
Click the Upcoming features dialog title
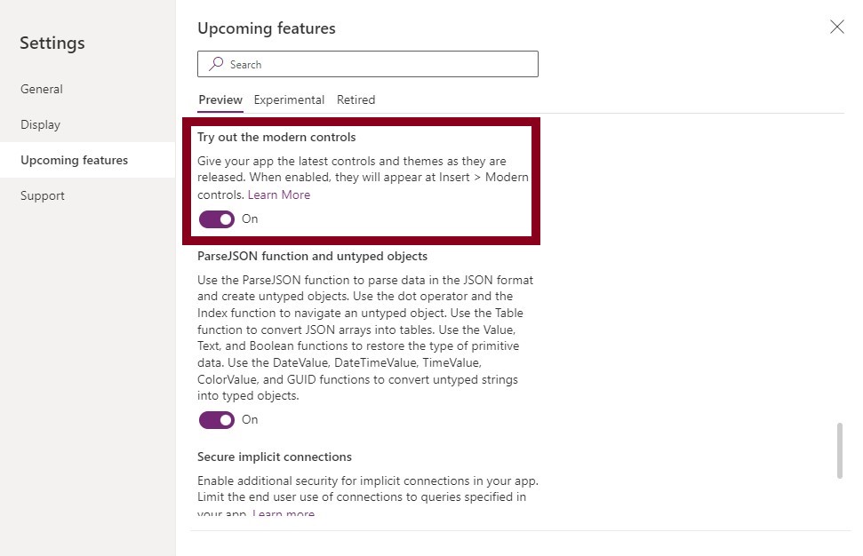pyautogui.click(x=267, y=28)
